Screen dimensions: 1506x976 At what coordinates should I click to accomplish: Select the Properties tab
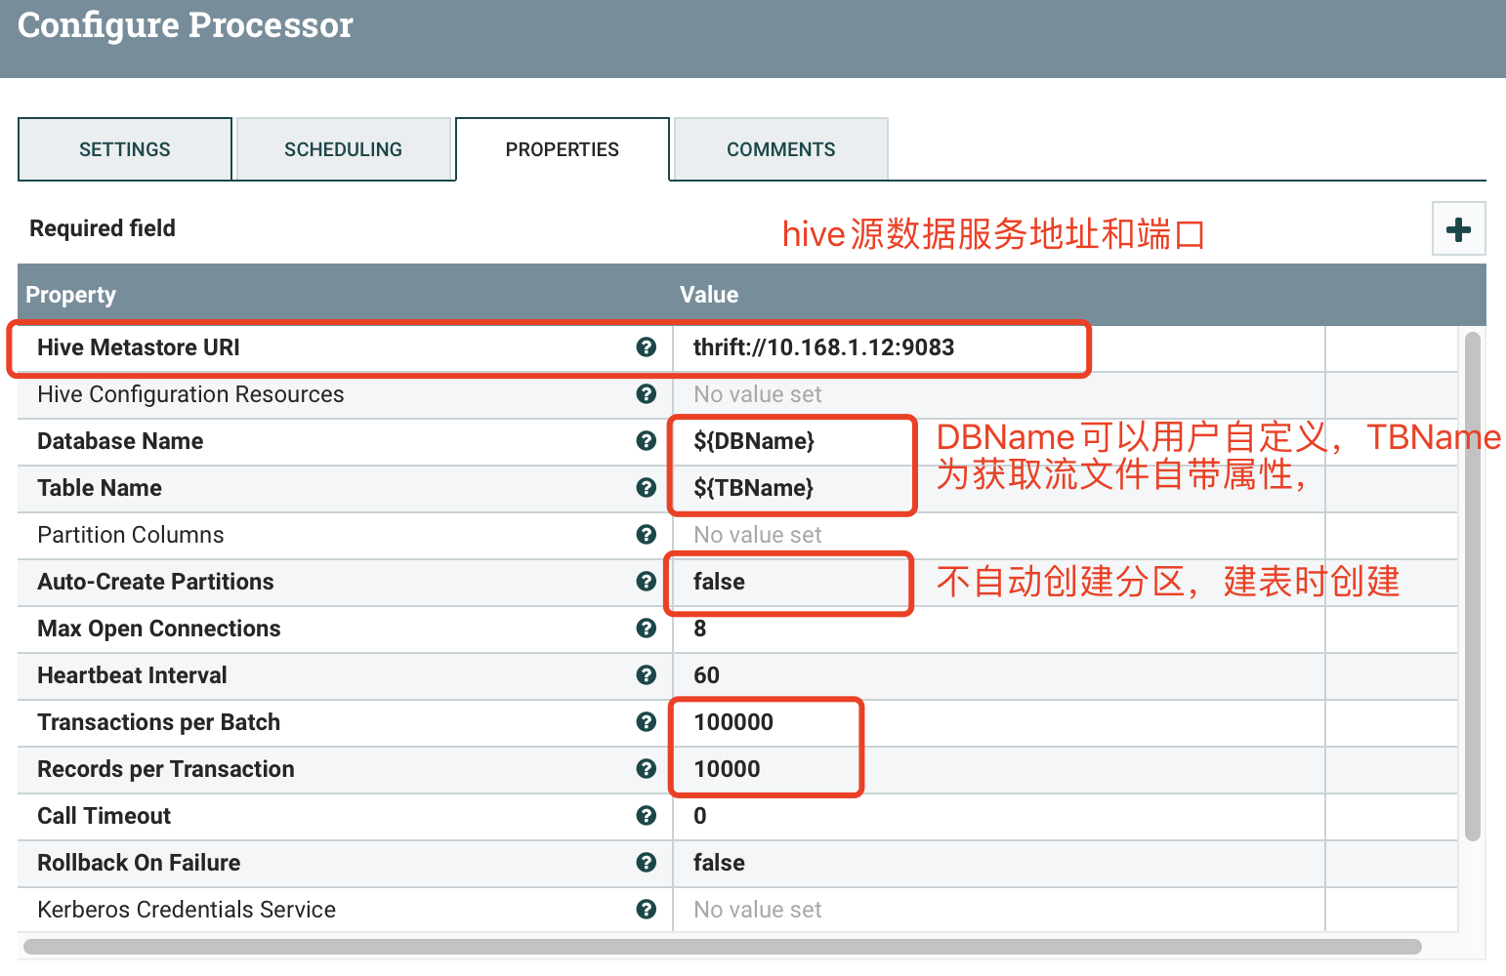click(563, 149)
